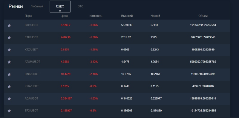This screenshot has height=118, width=239.
Task: Click the star beside LINK/USDT
Action: point(9,74)
